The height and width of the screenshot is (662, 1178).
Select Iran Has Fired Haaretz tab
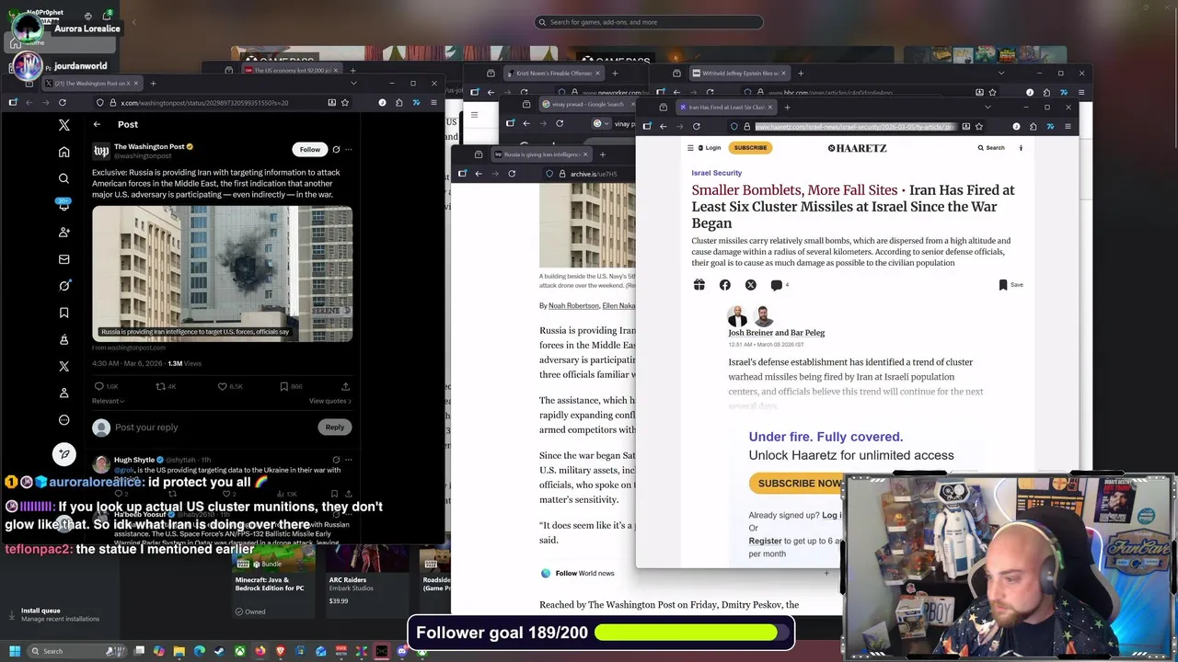click(x=724, y=107)
